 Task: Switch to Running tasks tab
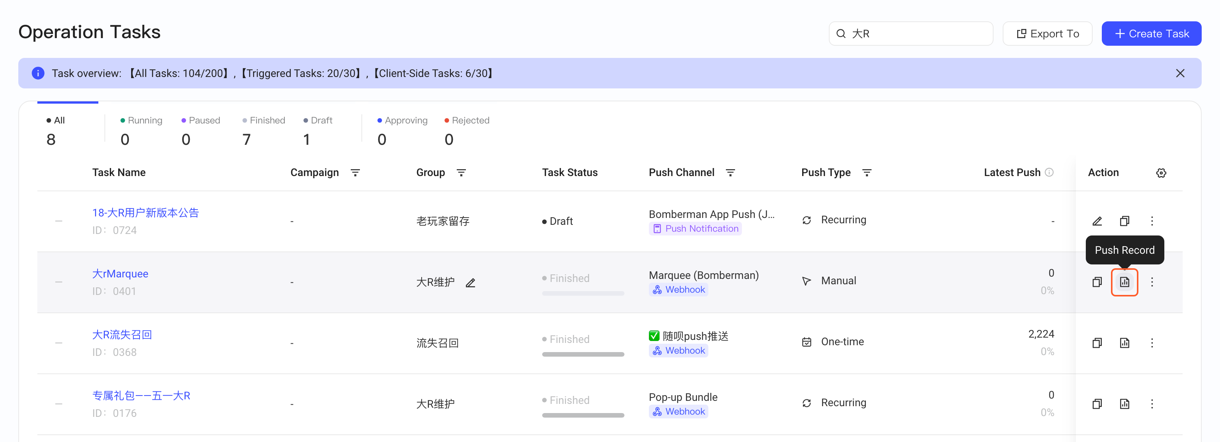[x=141, y=130]
